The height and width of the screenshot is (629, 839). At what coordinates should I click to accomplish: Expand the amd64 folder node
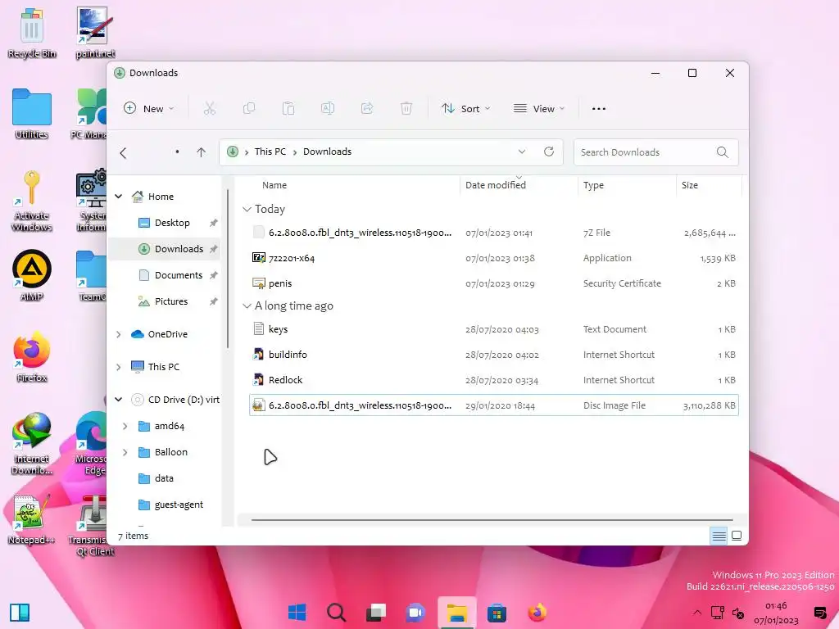pyautogui.click(x=125, y=426)
